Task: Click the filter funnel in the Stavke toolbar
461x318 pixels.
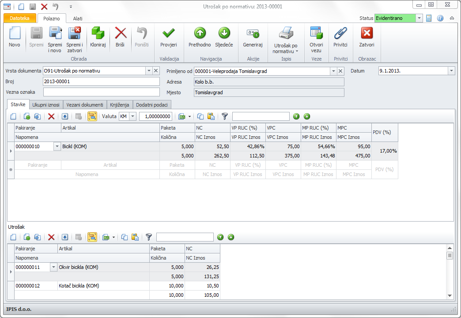Action: coord(225,116)
